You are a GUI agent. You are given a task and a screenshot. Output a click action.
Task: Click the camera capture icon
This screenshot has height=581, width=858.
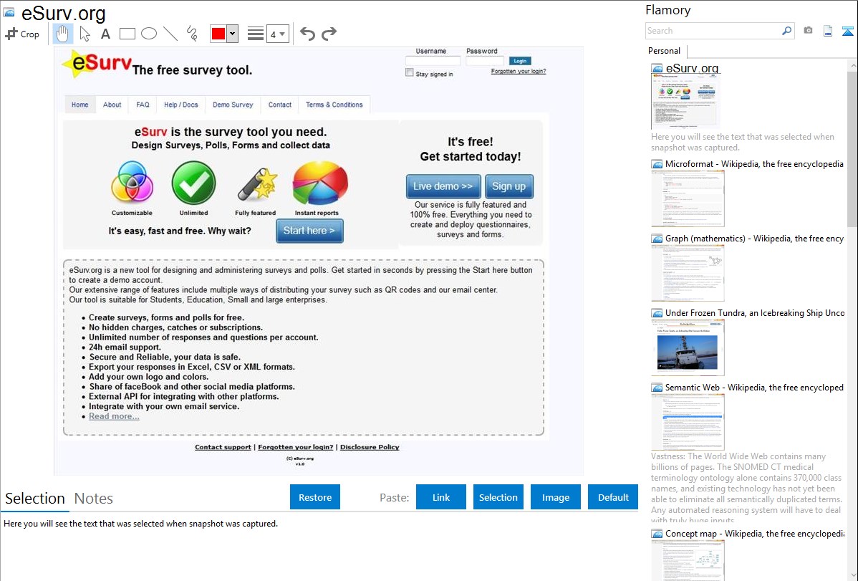pos(808,31)
